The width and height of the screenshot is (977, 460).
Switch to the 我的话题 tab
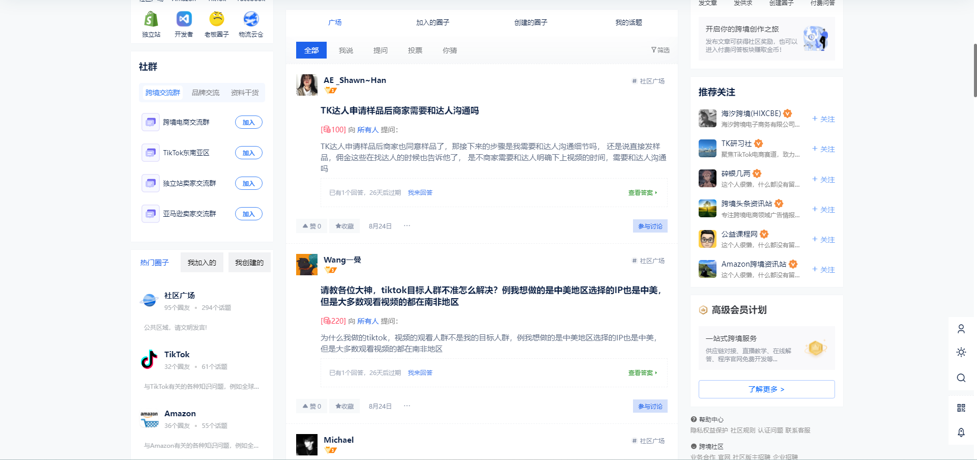628,22
